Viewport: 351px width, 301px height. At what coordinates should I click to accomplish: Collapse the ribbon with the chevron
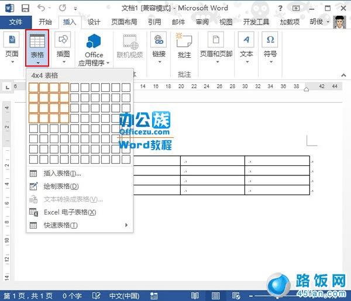pos(343,75)
